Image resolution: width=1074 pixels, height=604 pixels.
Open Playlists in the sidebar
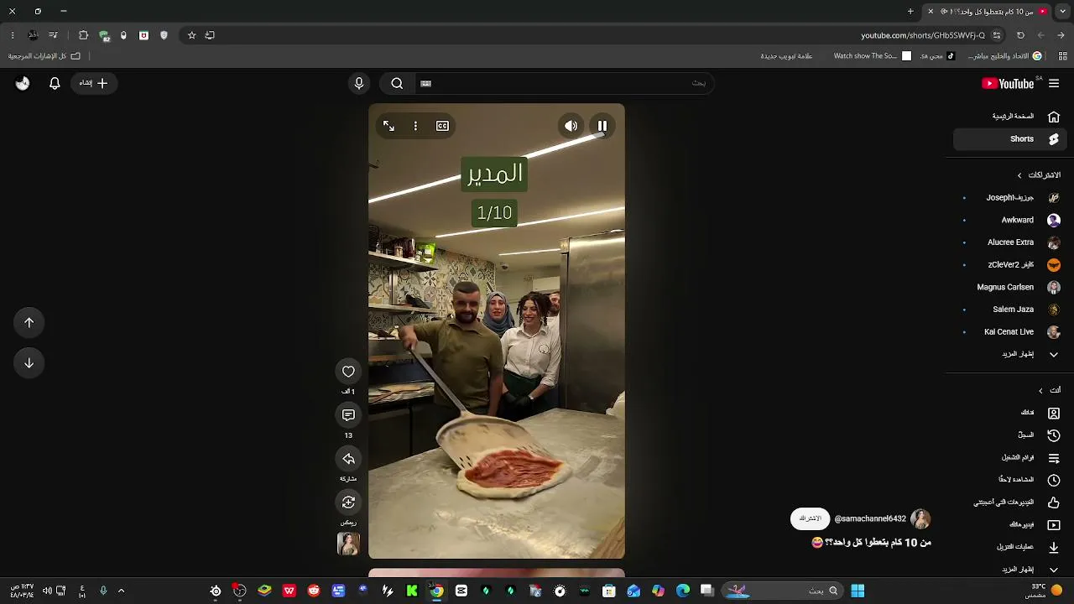pyautogui.click(x=1010, y=458)
